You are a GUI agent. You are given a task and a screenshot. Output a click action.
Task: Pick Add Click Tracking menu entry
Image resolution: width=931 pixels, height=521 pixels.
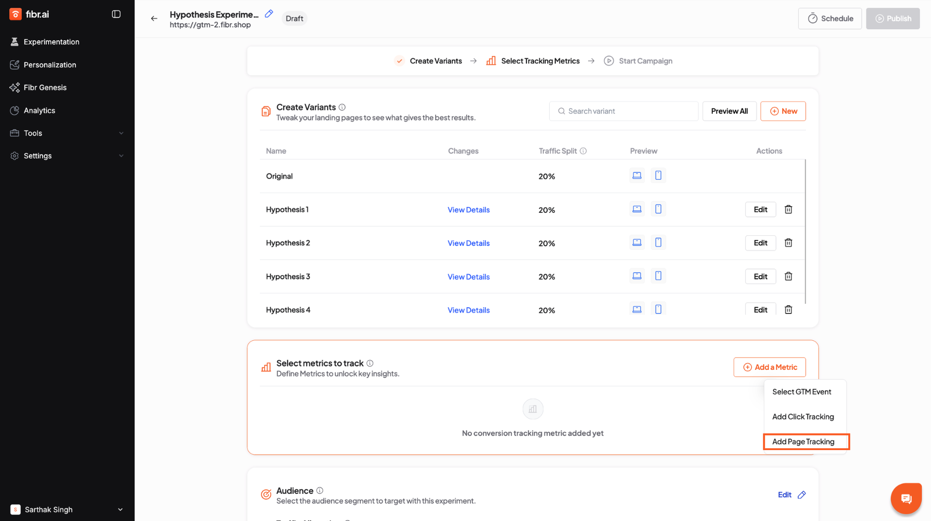pyautogui.click(x=803, y=417)
